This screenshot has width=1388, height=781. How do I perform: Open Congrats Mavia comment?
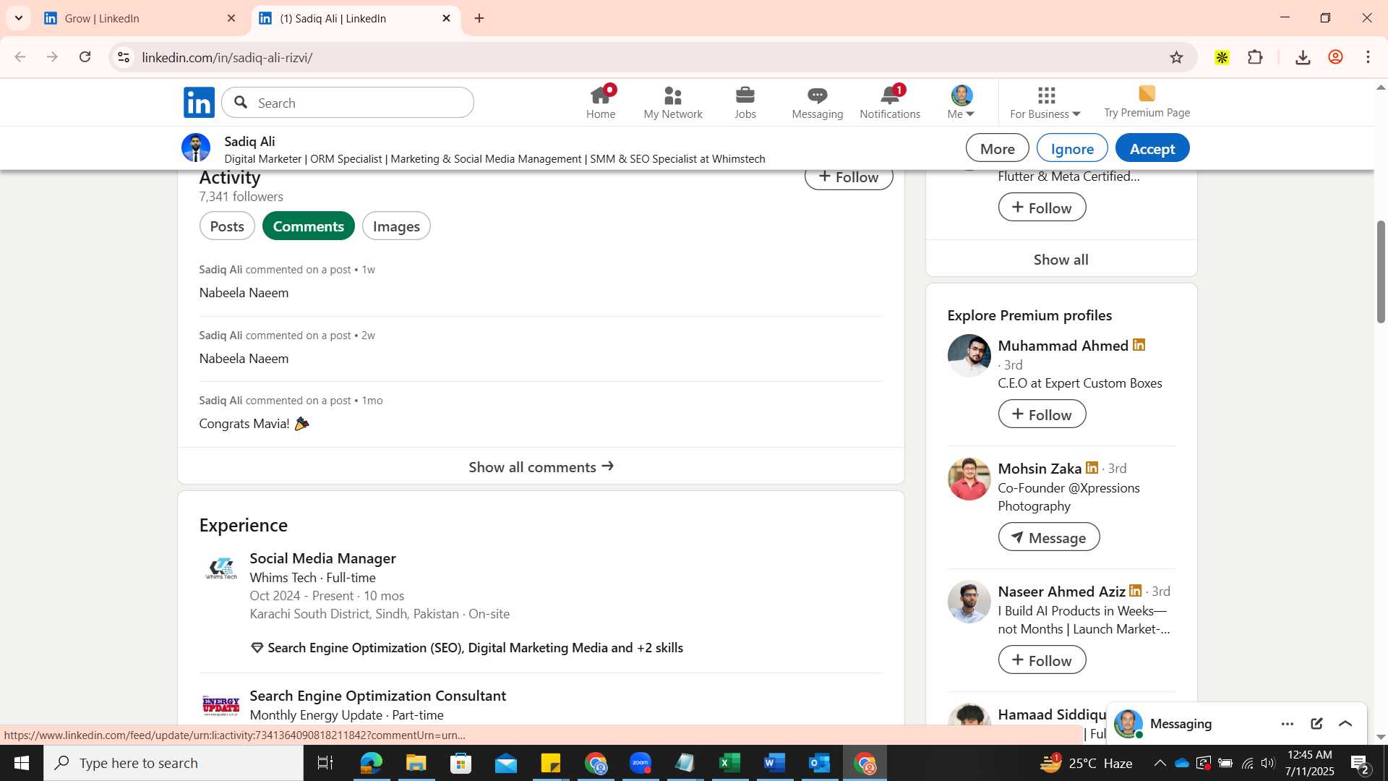click(254, 424)
